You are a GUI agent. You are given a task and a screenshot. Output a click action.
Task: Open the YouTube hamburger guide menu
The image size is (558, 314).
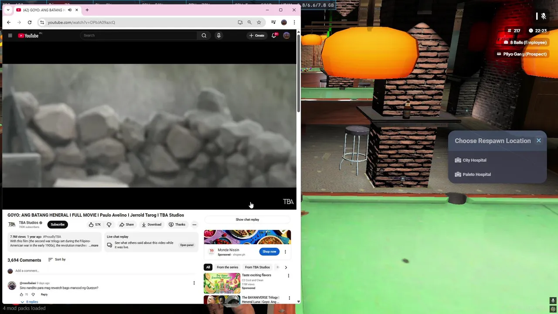coord(10,35)
